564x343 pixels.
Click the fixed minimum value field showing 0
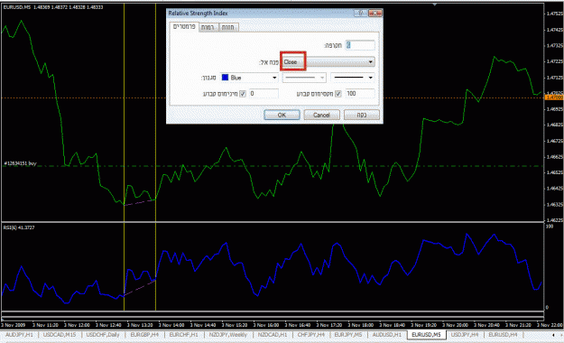pyautogui.click(x=264, y=94)
